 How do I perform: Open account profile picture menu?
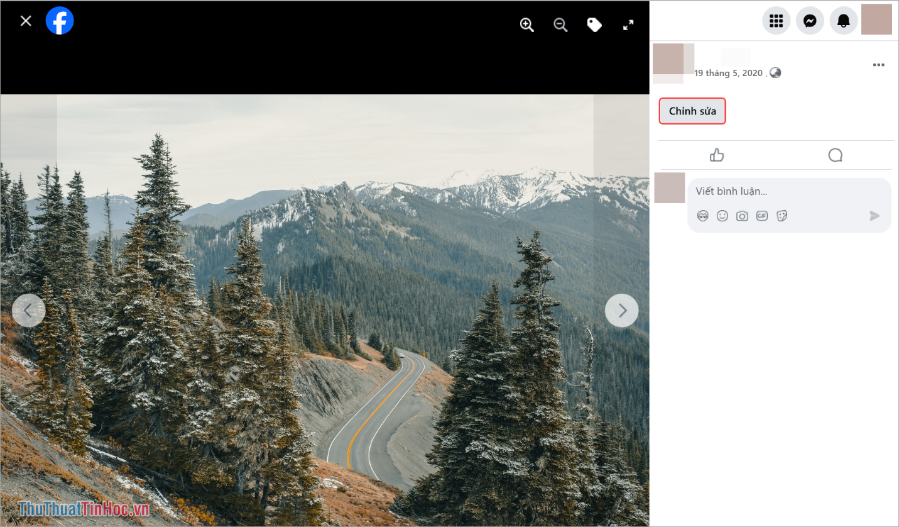(876, 19)
